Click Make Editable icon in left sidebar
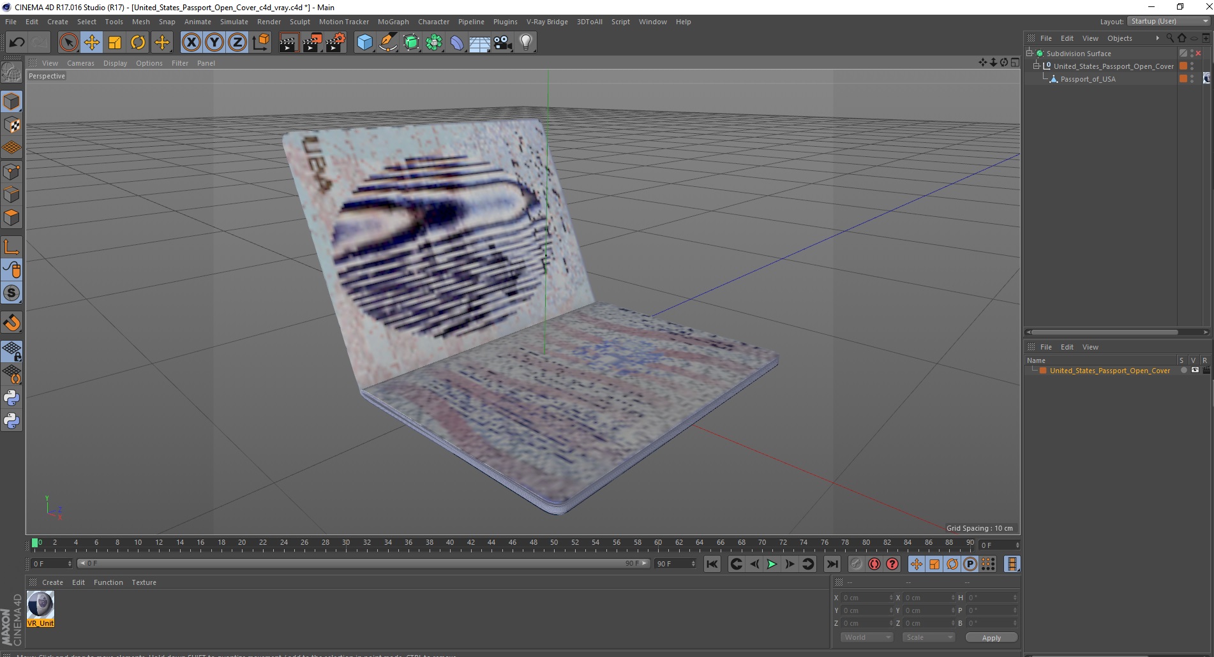The height and width of the screenshot is (657, 1214). (x=11, y=72)
